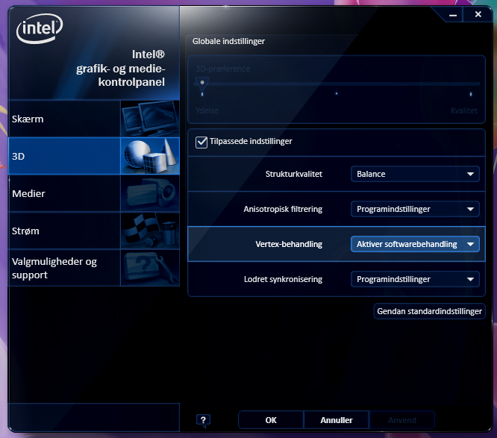The width and height of the screenshot is (497, 438).
Task: Click the support wrench icon
Action: [x=150, y=268]
